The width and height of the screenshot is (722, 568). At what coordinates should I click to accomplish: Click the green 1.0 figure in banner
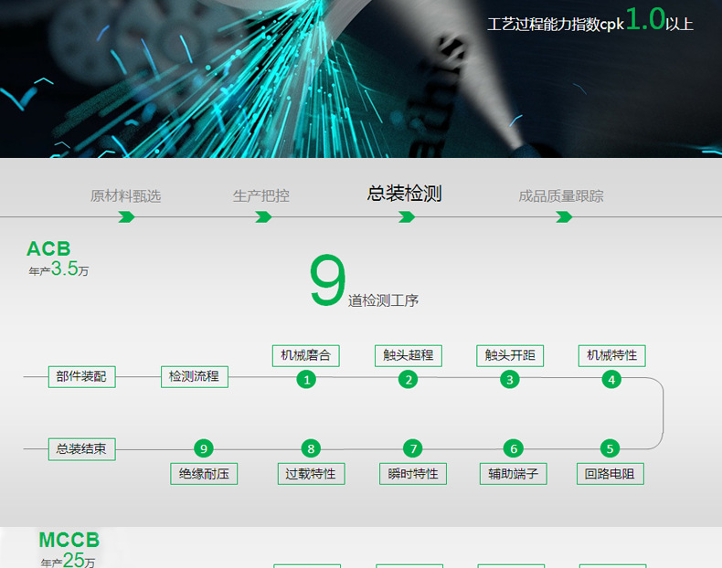(x=645, y=19)
